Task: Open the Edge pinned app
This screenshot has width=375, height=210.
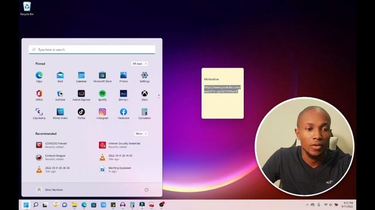Action: pyautogui.click(x=39, y=77)
